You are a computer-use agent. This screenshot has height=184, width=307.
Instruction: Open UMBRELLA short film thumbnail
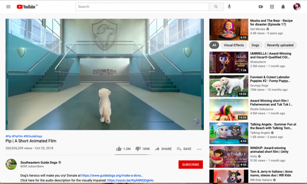tap(228, 63)
